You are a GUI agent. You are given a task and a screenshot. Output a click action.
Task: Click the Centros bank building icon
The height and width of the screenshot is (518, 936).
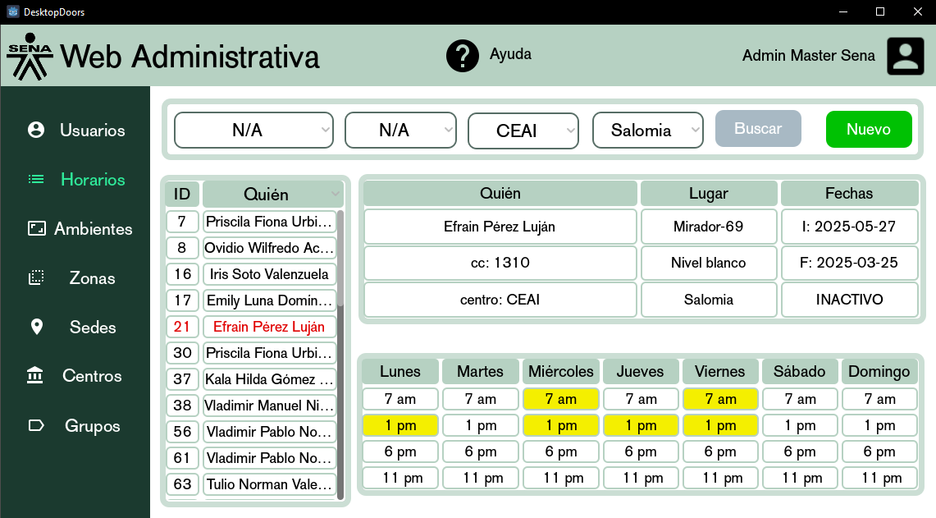35,375
